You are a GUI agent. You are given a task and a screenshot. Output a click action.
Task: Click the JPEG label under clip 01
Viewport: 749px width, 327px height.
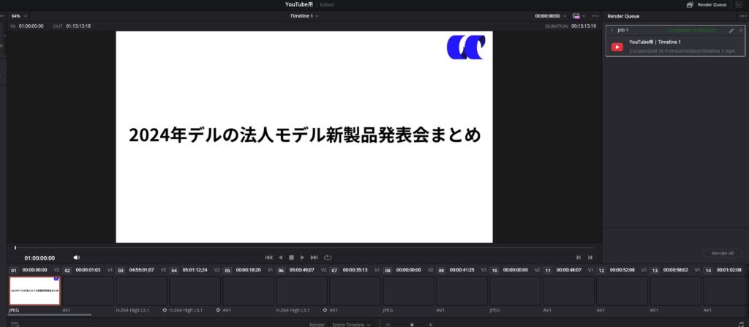tap(14, 310)
